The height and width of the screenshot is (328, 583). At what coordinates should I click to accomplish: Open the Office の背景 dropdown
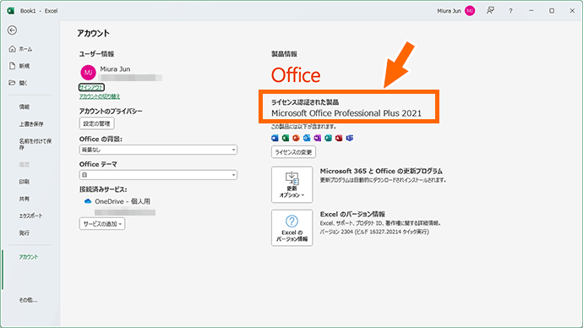(x=158, y=150)
